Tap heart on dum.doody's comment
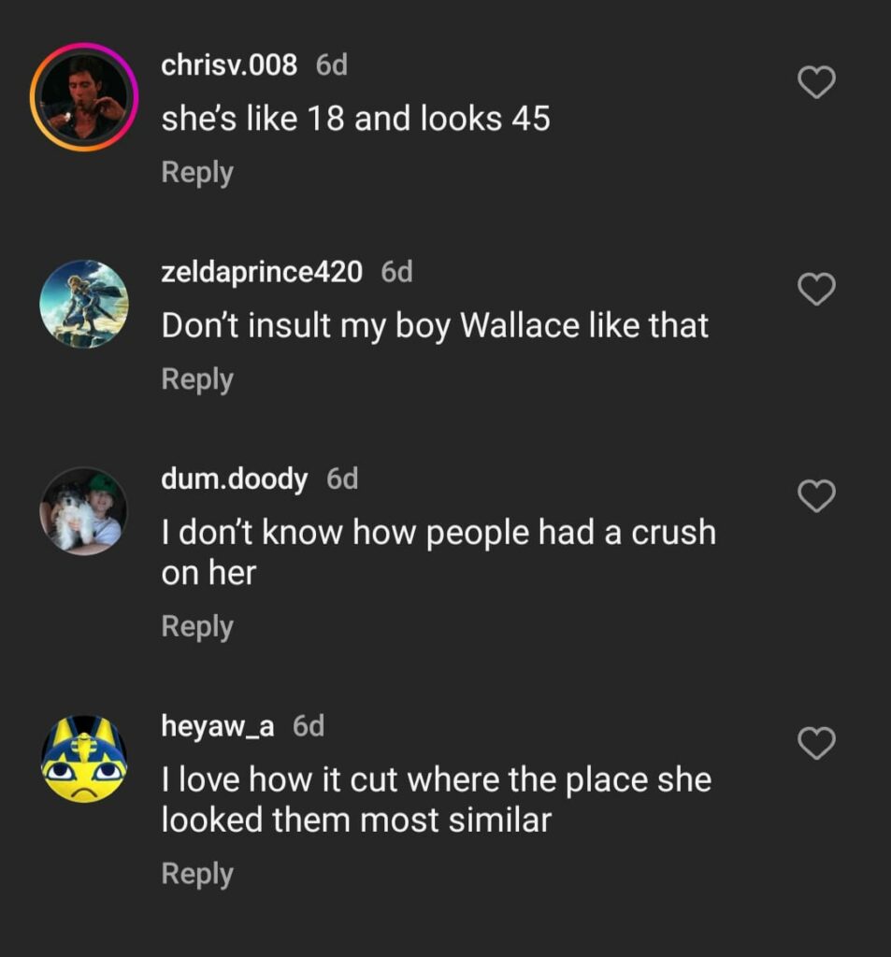 (x=816, y=495)
